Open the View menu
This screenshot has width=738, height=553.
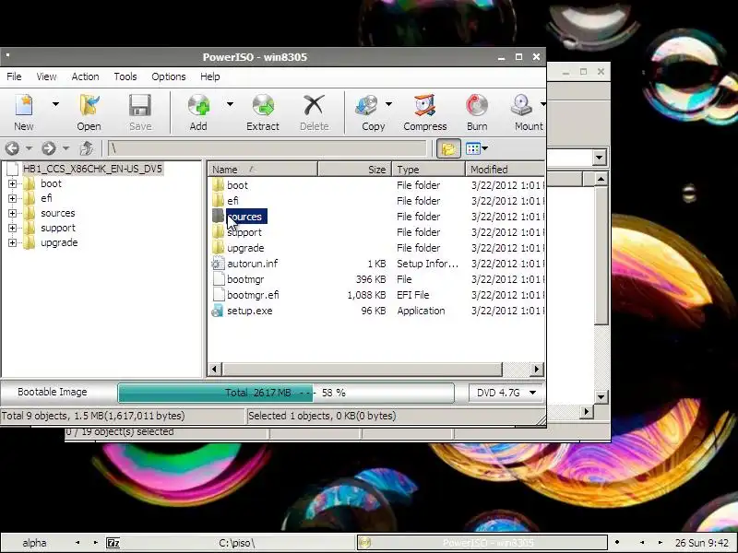(x=47, y=76)
